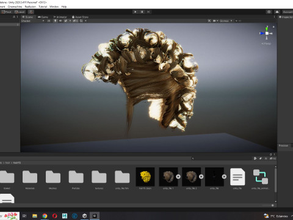The height and width of the screenshot is (220, 293).
Task: Toggle the Local handle rotation button
Action: (20, 12)
